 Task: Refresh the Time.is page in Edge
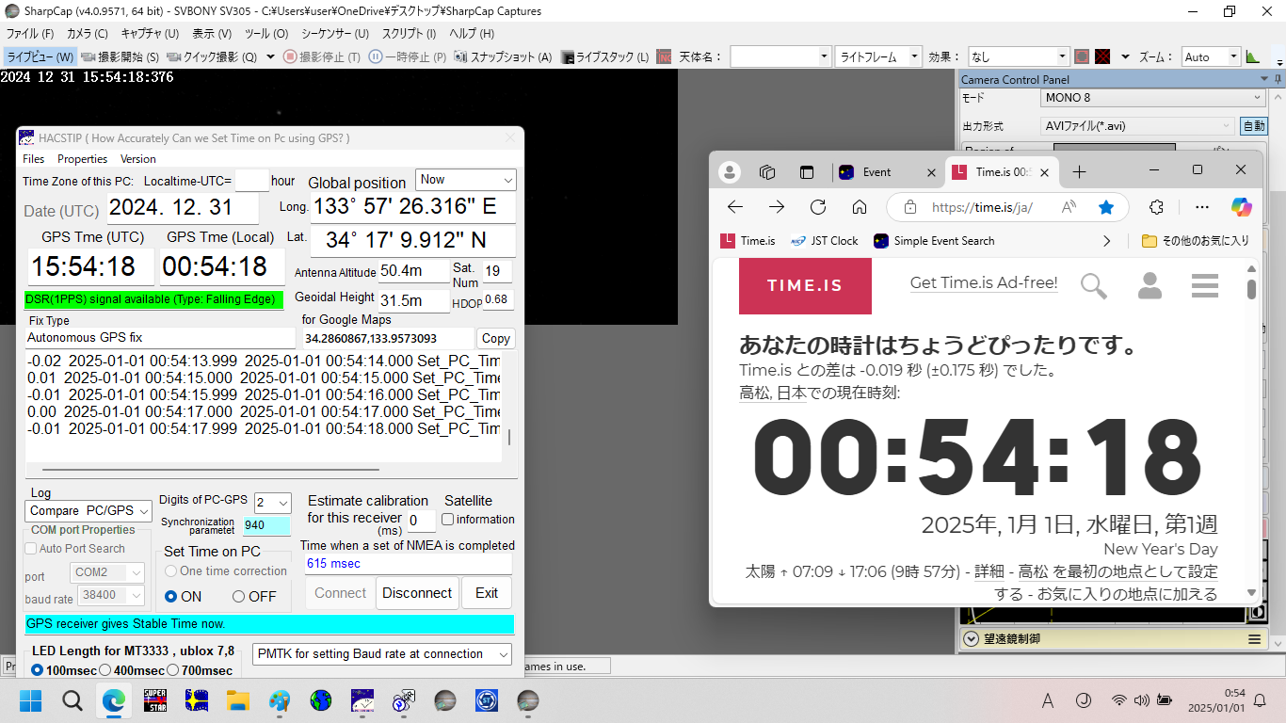click(x=818, y=207)
